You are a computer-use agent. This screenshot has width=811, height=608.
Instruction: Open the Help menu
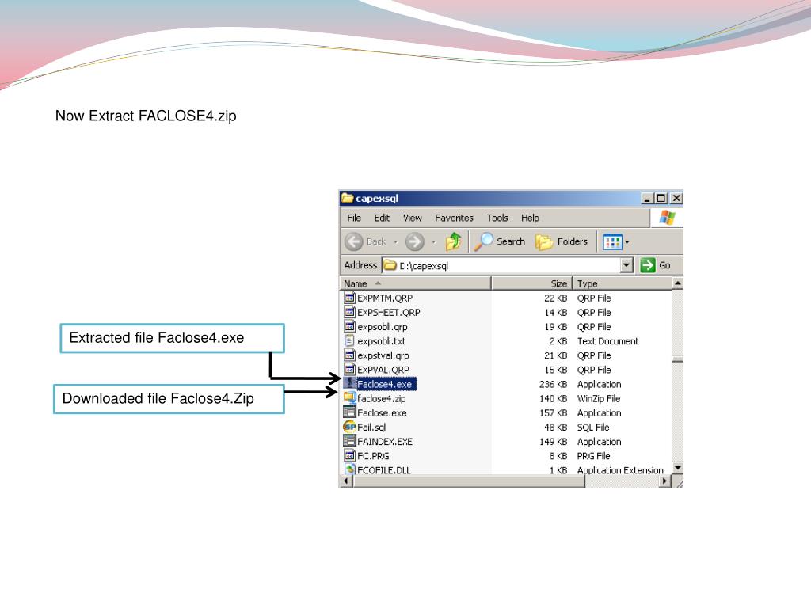click(530, 218)
